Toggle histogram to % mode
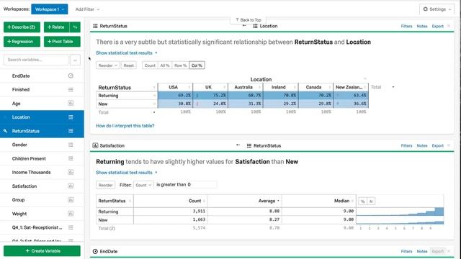Image resolution: width=461 pixels, height=259 pixels. point(362,201)
